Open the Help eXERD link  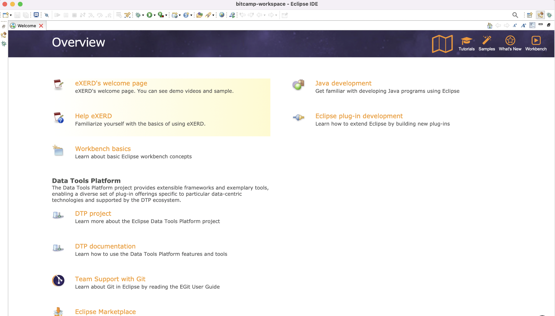tap(94, 116)
